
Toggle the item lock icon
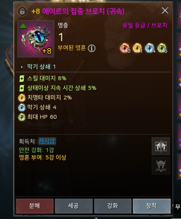(x=22, y=11)
